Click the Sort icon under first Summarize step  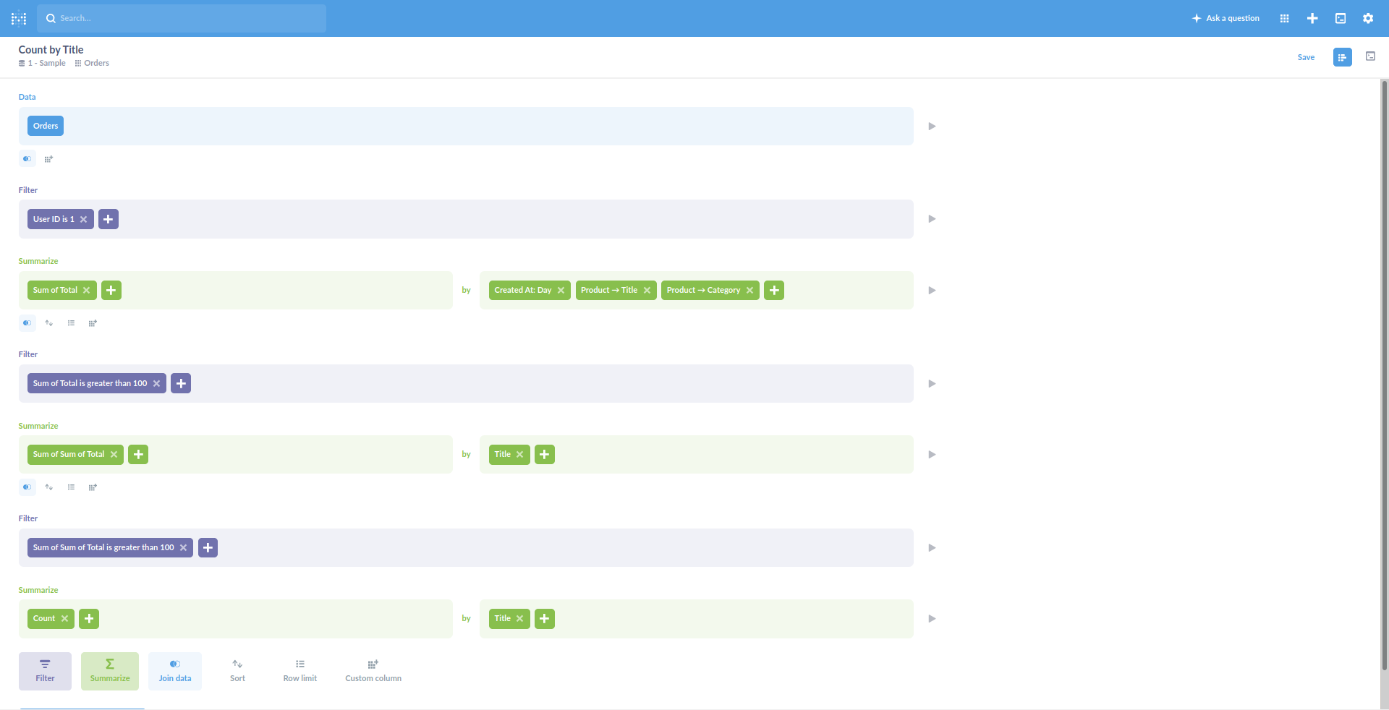[48, 323]
